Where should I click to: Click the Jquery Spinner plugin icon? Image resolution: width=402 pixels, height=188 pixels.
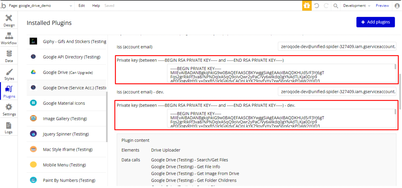click(x=33, y=134)
